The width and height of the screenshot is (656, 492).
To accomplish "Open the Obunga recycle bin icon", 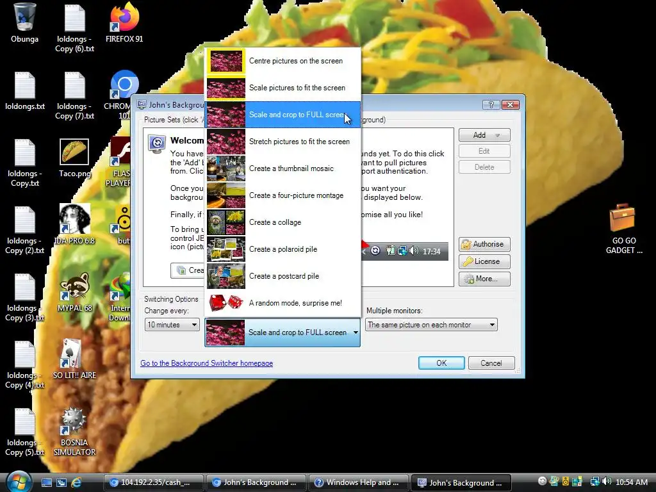I will (x=24, y=23).
